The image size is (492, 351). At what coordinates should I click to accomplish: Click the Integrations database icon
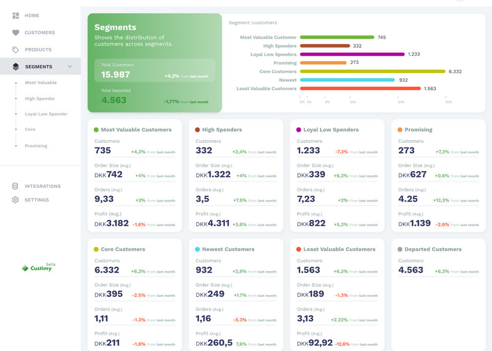pyautogui.click(x=15, y=186)
